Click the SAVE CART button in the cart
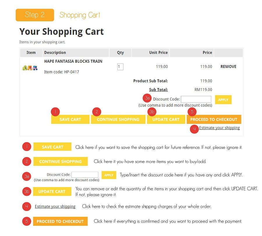Image resolution: width=262 pixels, height=236 pixels. pos(70,119)
